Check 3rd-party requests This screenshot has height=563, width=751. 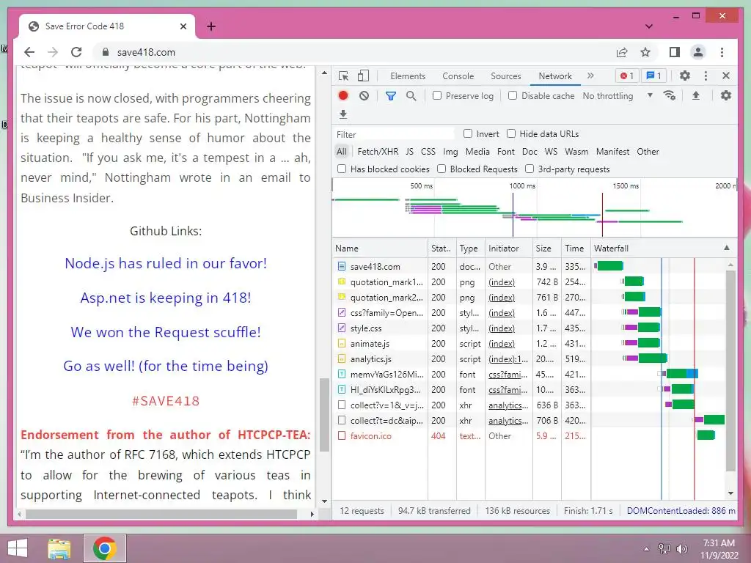[530, 169]
